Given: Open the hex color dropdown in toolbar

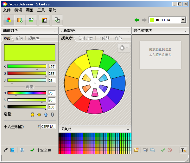Looking at the screenshot, I should pyautogui.click(x=183, y=20).
